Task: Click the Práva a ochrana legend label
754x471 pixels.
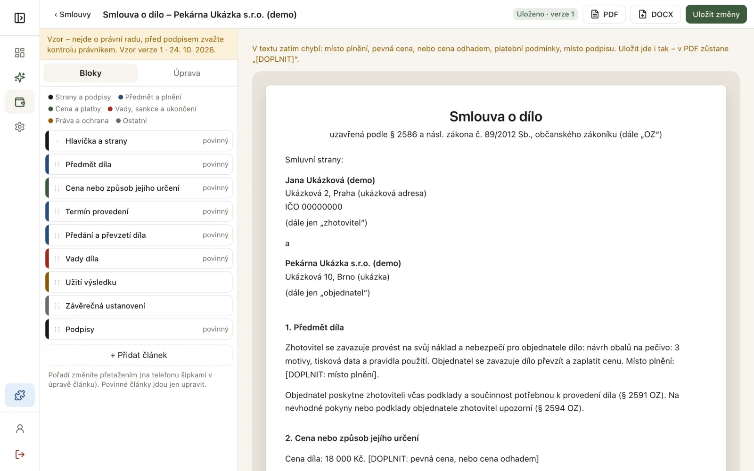Action: pos(82,121)
